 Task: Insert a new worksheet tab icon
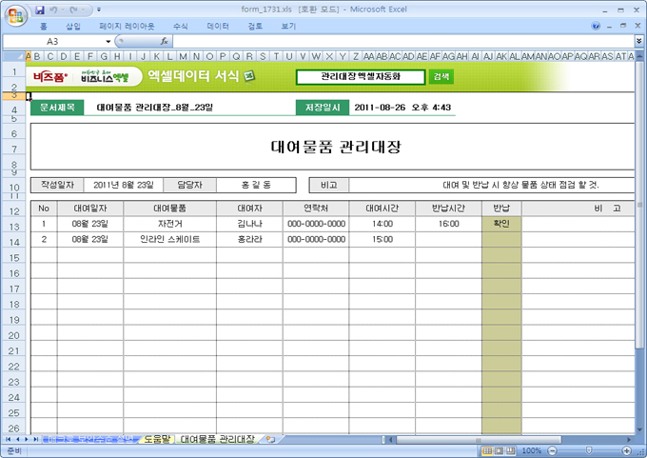point(270,439)
